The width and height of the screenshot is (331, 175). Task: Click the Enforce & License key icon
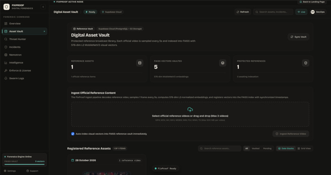pos(6,70)
